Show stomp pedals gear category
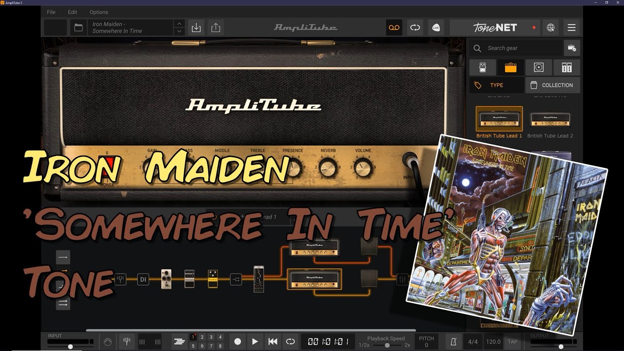624x351 pixels. click(x=483, y=67)
